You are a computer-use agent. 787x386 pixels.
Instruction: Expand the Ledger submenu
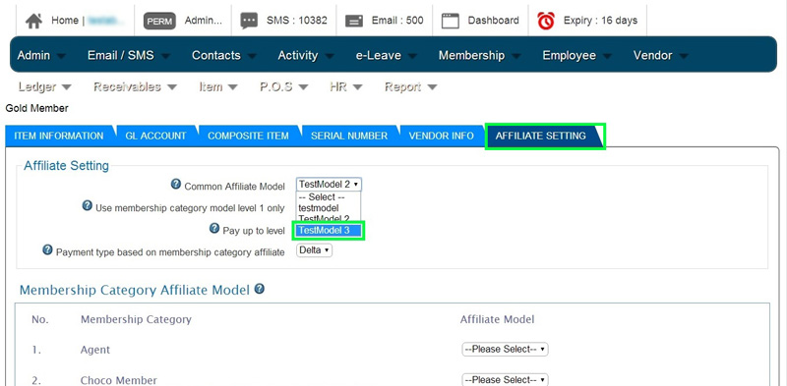(44, 87)
